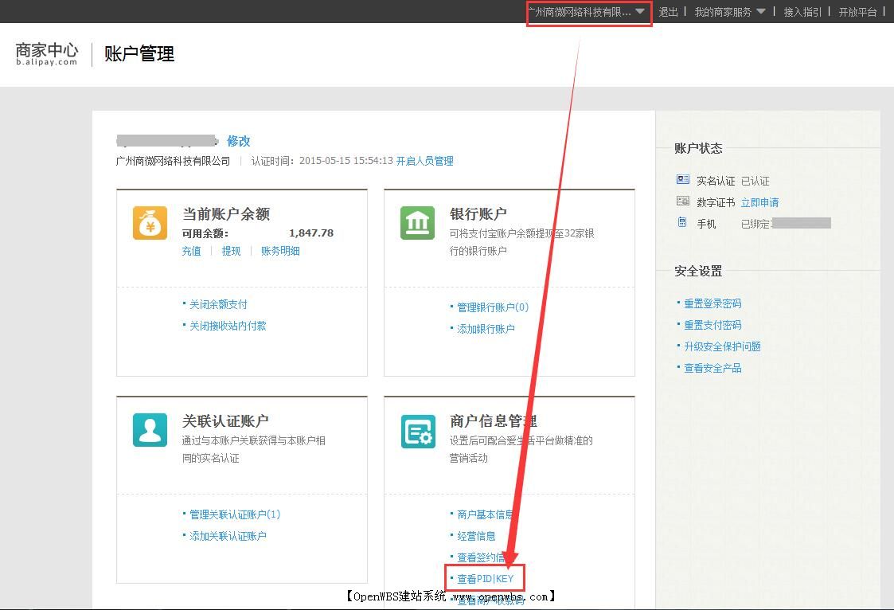Image resolution: width=894 pixels, height=610 pixels.
Task: Click the 立即申请 link for 数字证书
Action: [x=760, y=201]
